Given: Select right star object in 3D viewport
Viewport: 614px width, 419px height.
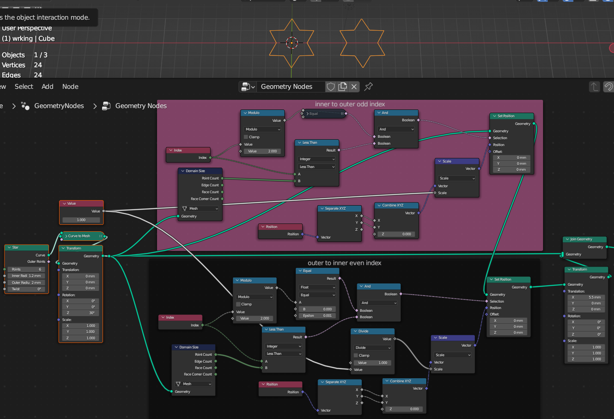Looking at the screenshot, I should point(361,43).
